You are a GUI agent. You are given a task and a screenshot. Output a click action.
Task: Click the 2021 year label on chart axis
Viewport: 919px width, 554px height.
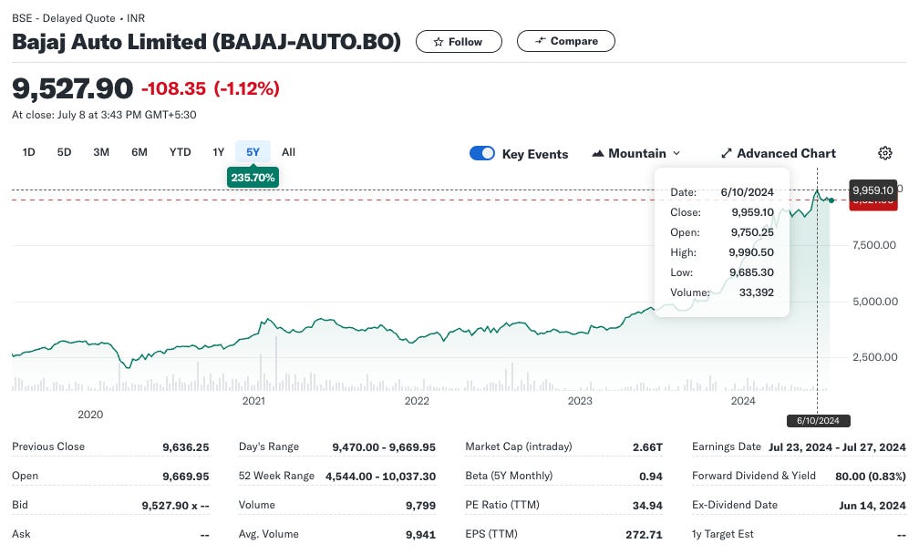pos(253,401)
